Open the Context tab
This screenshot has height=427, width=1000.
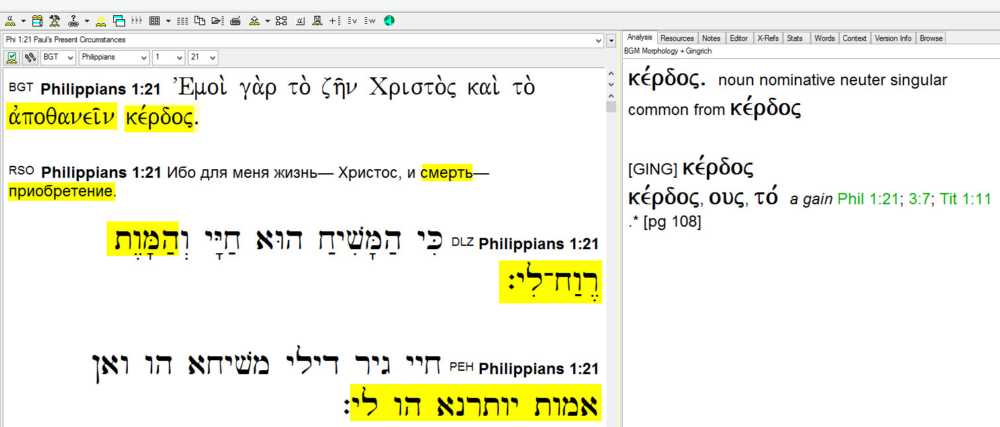pyautogui.click(x=854, y=38)
